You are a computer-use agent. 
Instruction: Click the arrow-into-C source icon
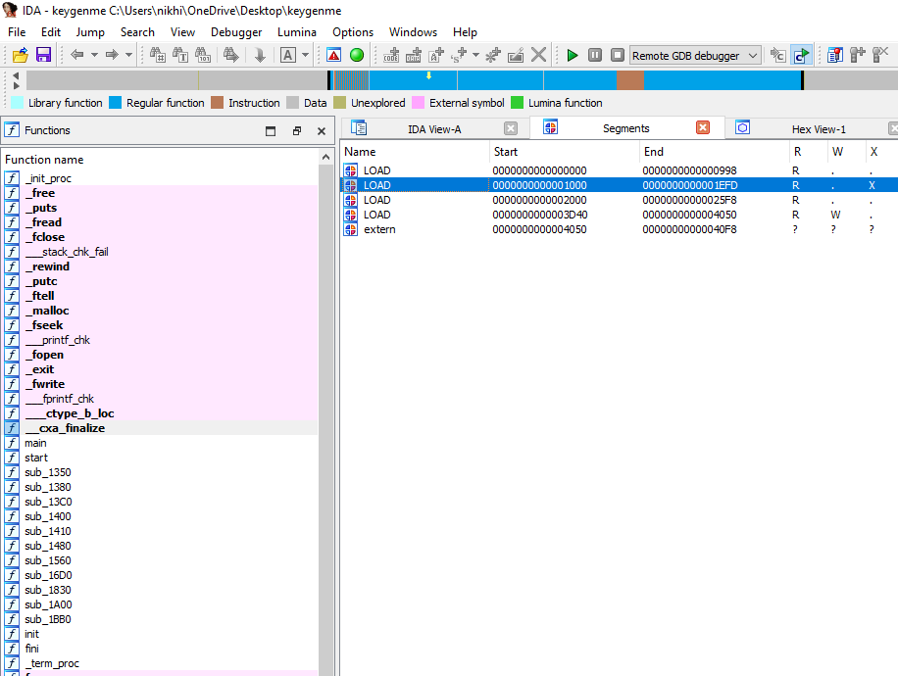click(x=777, y=55)
